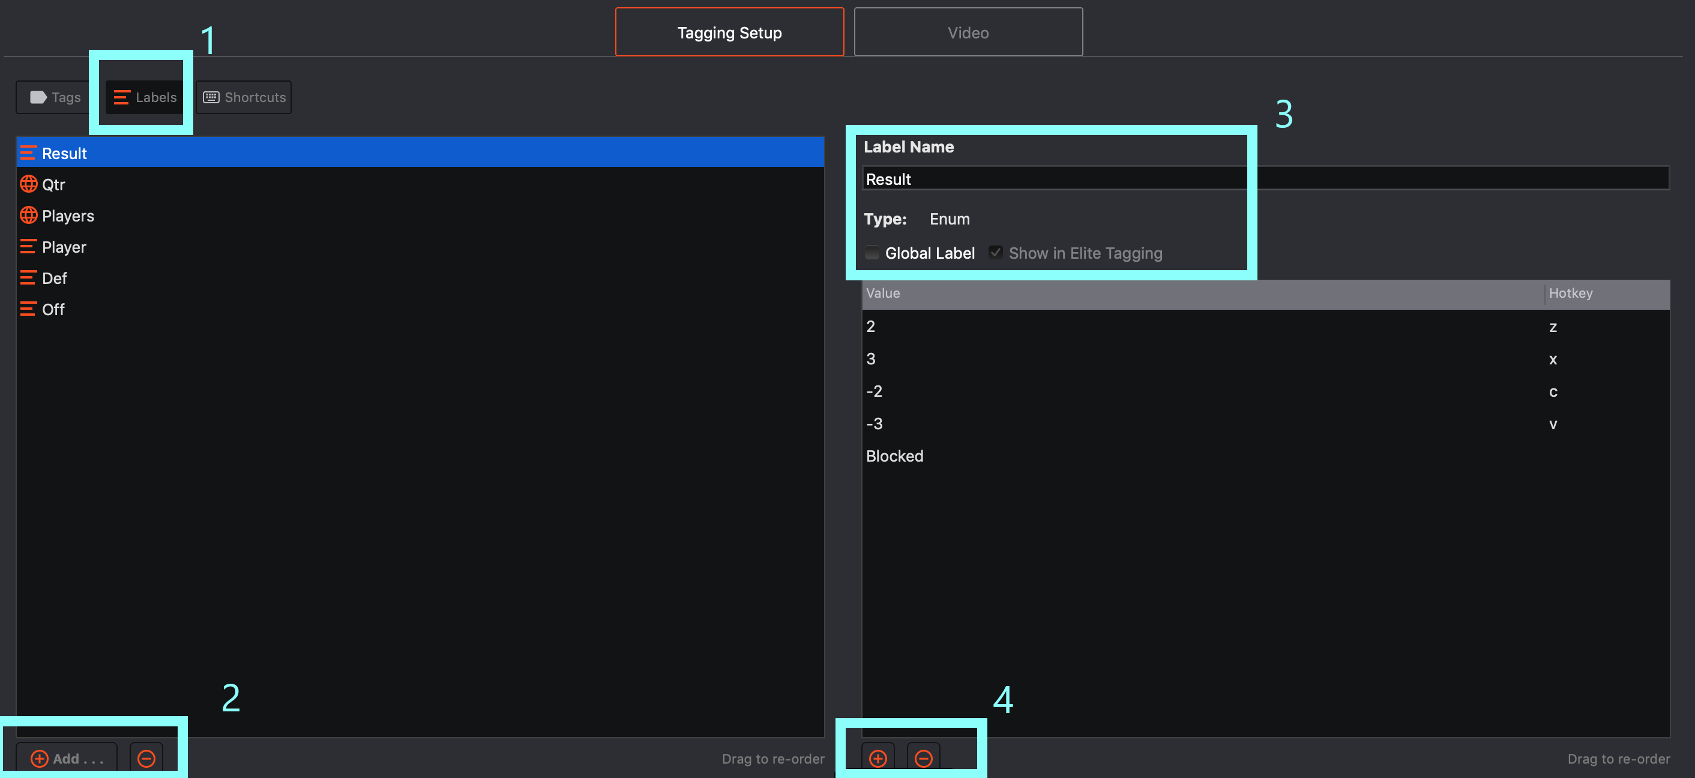Screen dimensions: 1695x778
Task: Open the Shortcuts sub-tab
Action: pyautogui.click(x=244, y=97)
